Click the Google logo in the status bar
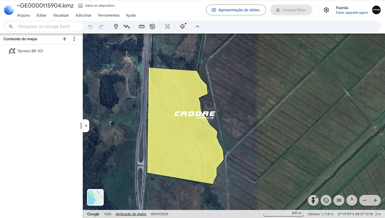The image size is (385, 218). point(93,214)
